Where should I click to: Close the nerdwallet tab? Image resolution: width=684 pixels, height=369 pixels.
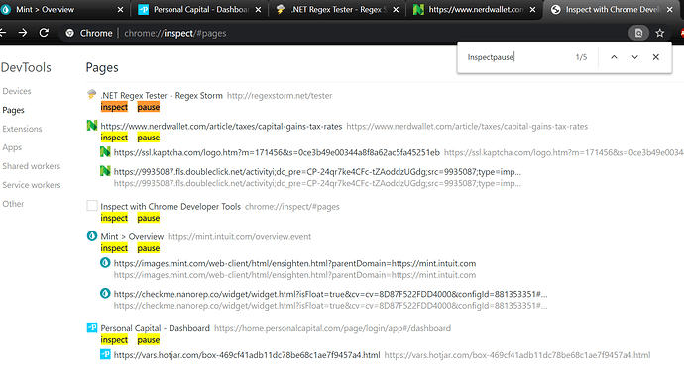532,10
